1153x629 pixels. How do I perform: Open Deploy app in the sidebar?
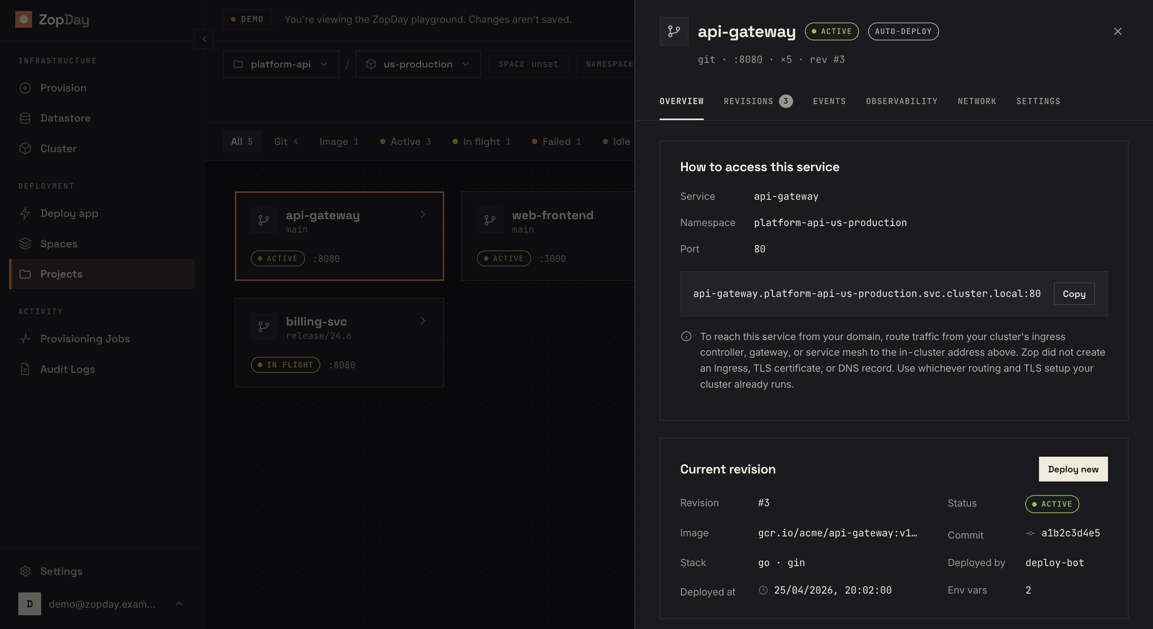[x=101, y=213]
